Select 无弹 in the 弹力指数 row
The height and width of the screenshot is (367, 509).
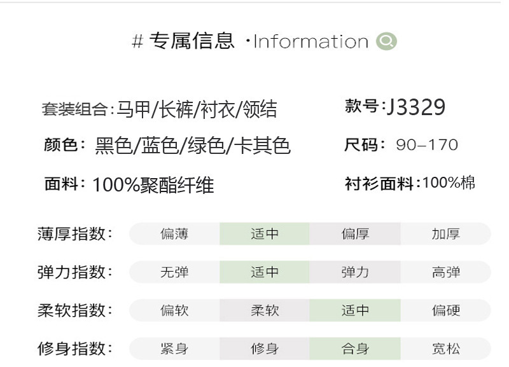coord(174,272)
